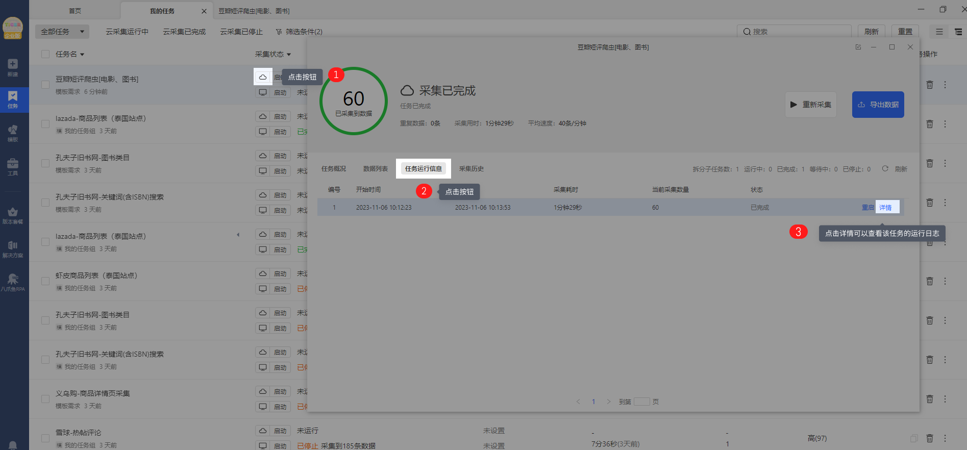Open the 新建 new task sidebar icon
This screenshot has width=967, height=450.
(13, 67)
